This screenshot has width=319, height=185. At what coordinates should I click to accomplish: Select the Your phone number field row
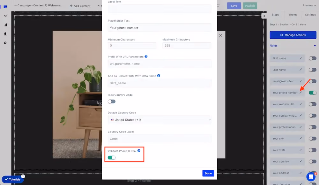point(287,92)
